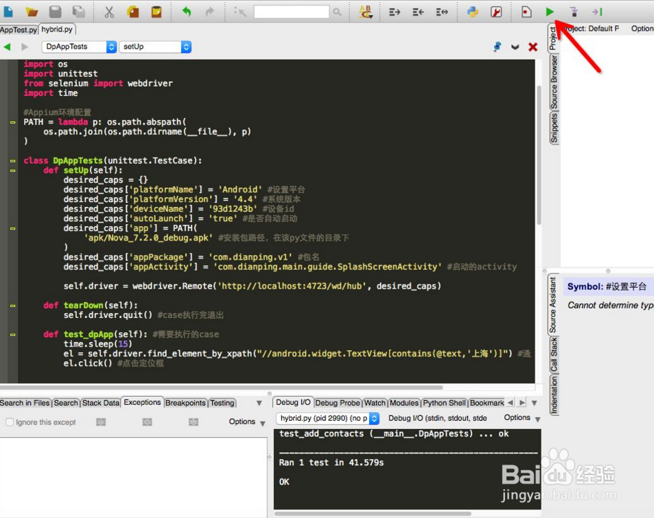Open the editor options chevron menu
This screenshot has width=654, height=518.
515,47
